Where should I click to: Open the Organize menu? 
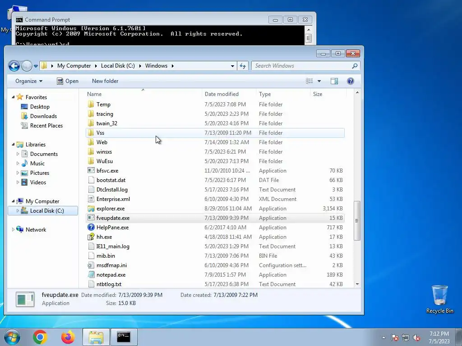tap(29, 81)
